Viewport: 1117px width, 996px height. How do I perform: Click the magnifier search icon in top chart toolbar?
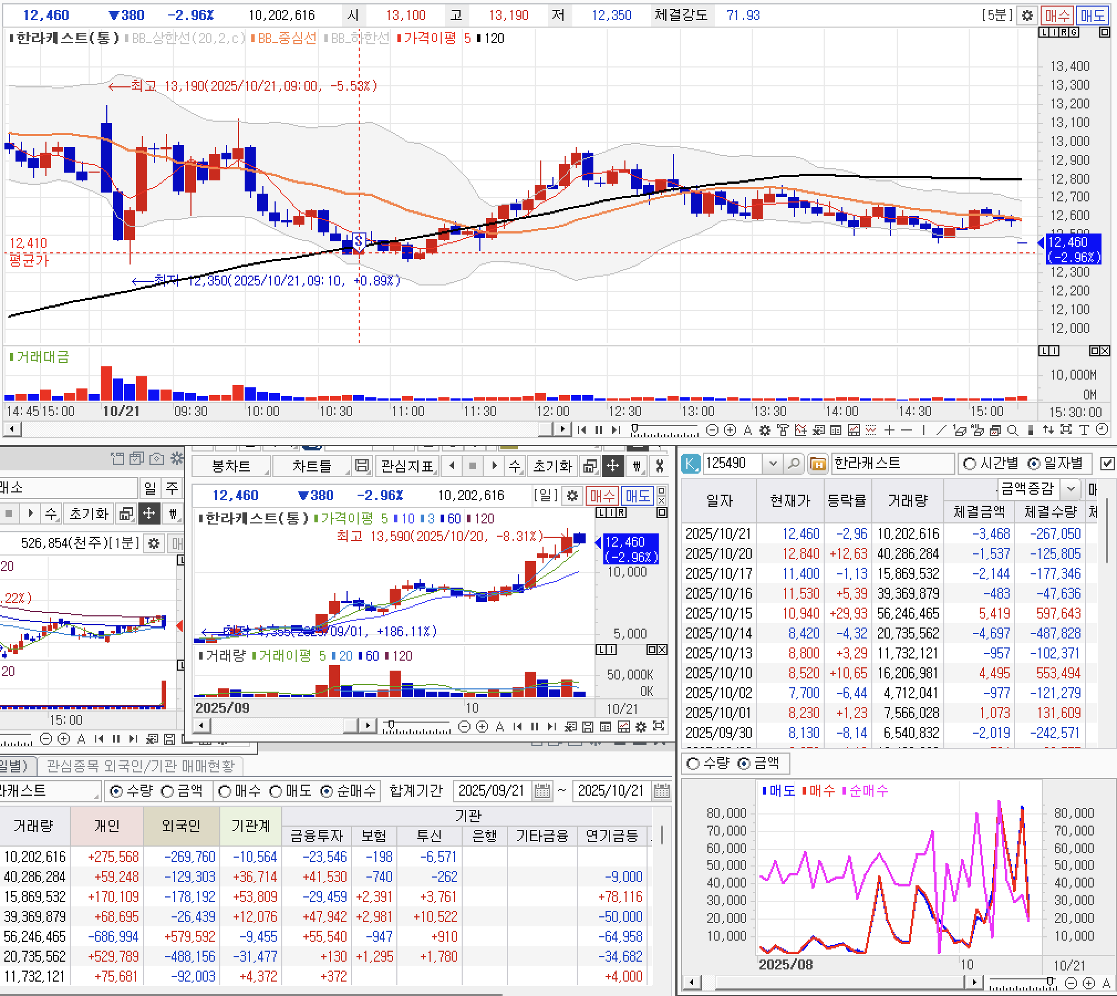click(1012, 430)
